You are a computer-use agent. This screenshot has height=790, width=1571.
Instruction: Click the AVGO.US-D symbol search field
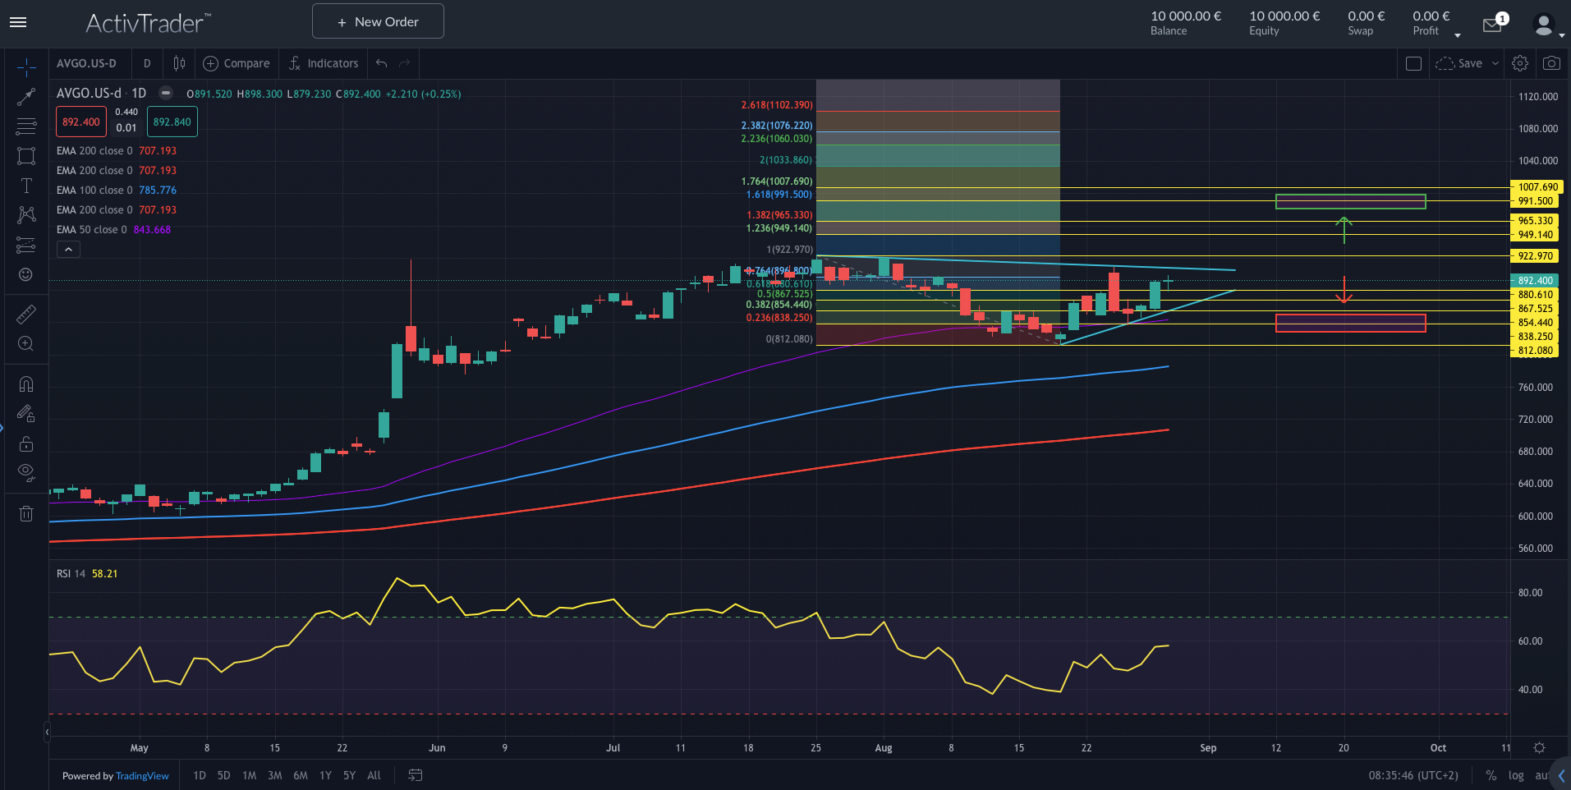87,63
